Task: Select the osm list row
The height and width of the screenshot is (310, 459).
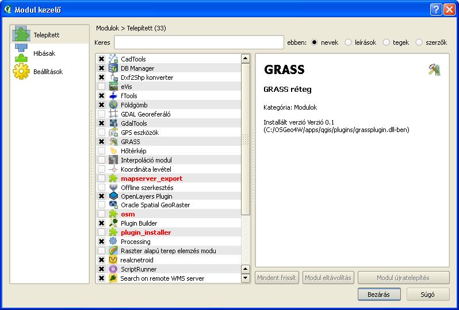Action: click(x=169, y=214)
